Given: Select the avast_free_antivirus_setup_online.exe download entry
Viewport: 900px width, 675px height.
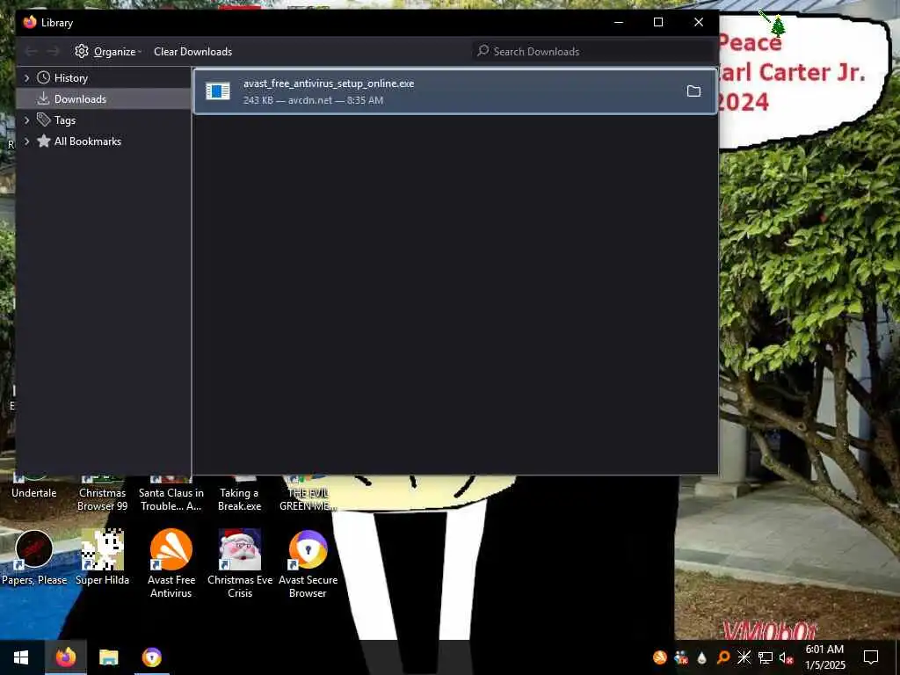Looking at the screenshot, I should click(x=455, y=91).
